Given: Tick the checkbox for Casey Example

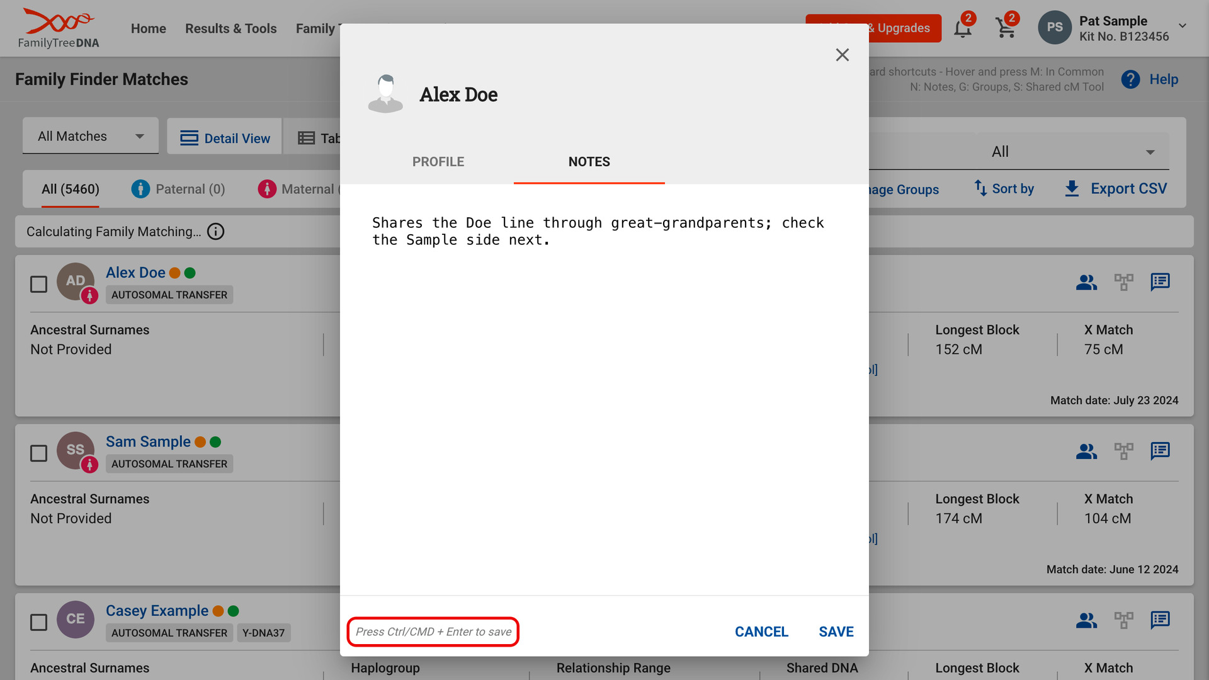Looking at the screenshot, I should point(39,623).
